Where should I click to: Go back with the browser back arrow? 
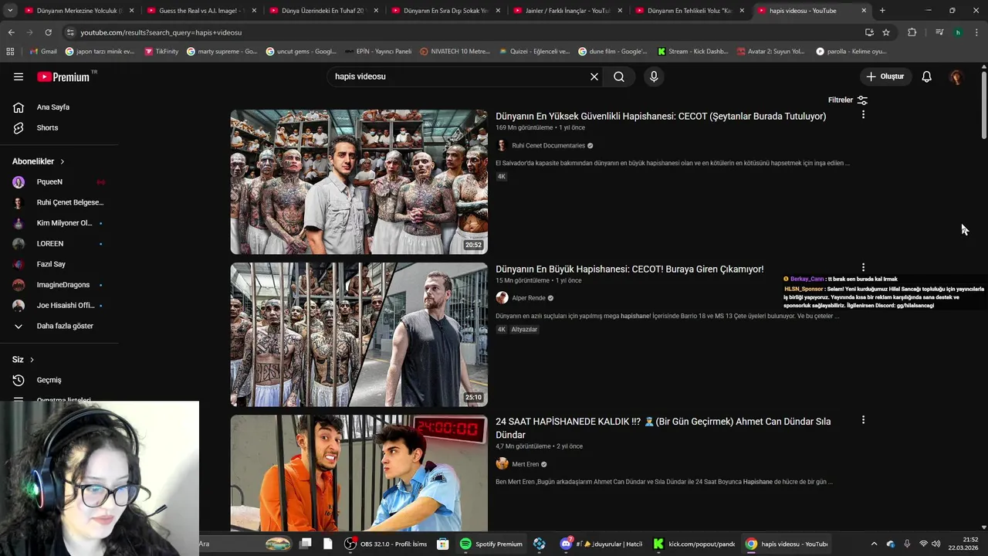click(x=11, y=32)
